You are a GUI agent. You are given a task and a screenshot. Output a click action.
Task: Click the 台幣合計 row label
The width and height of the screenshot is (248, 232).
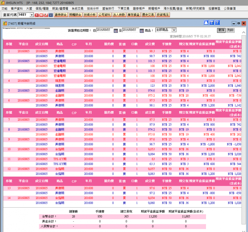[49, 217]
